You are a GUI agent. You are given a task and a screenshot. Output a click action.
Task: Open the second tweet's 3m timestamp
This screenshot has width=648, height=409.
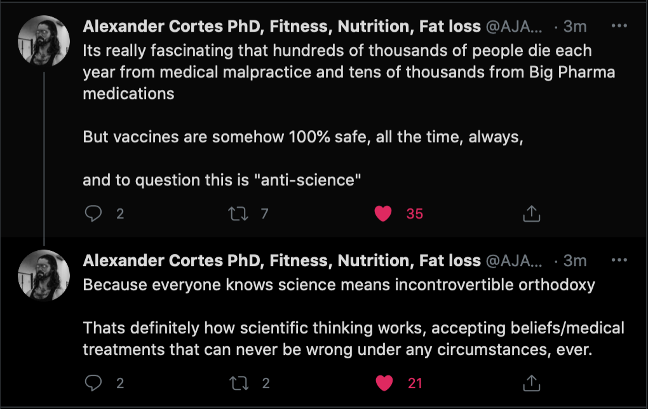[575, 260]
